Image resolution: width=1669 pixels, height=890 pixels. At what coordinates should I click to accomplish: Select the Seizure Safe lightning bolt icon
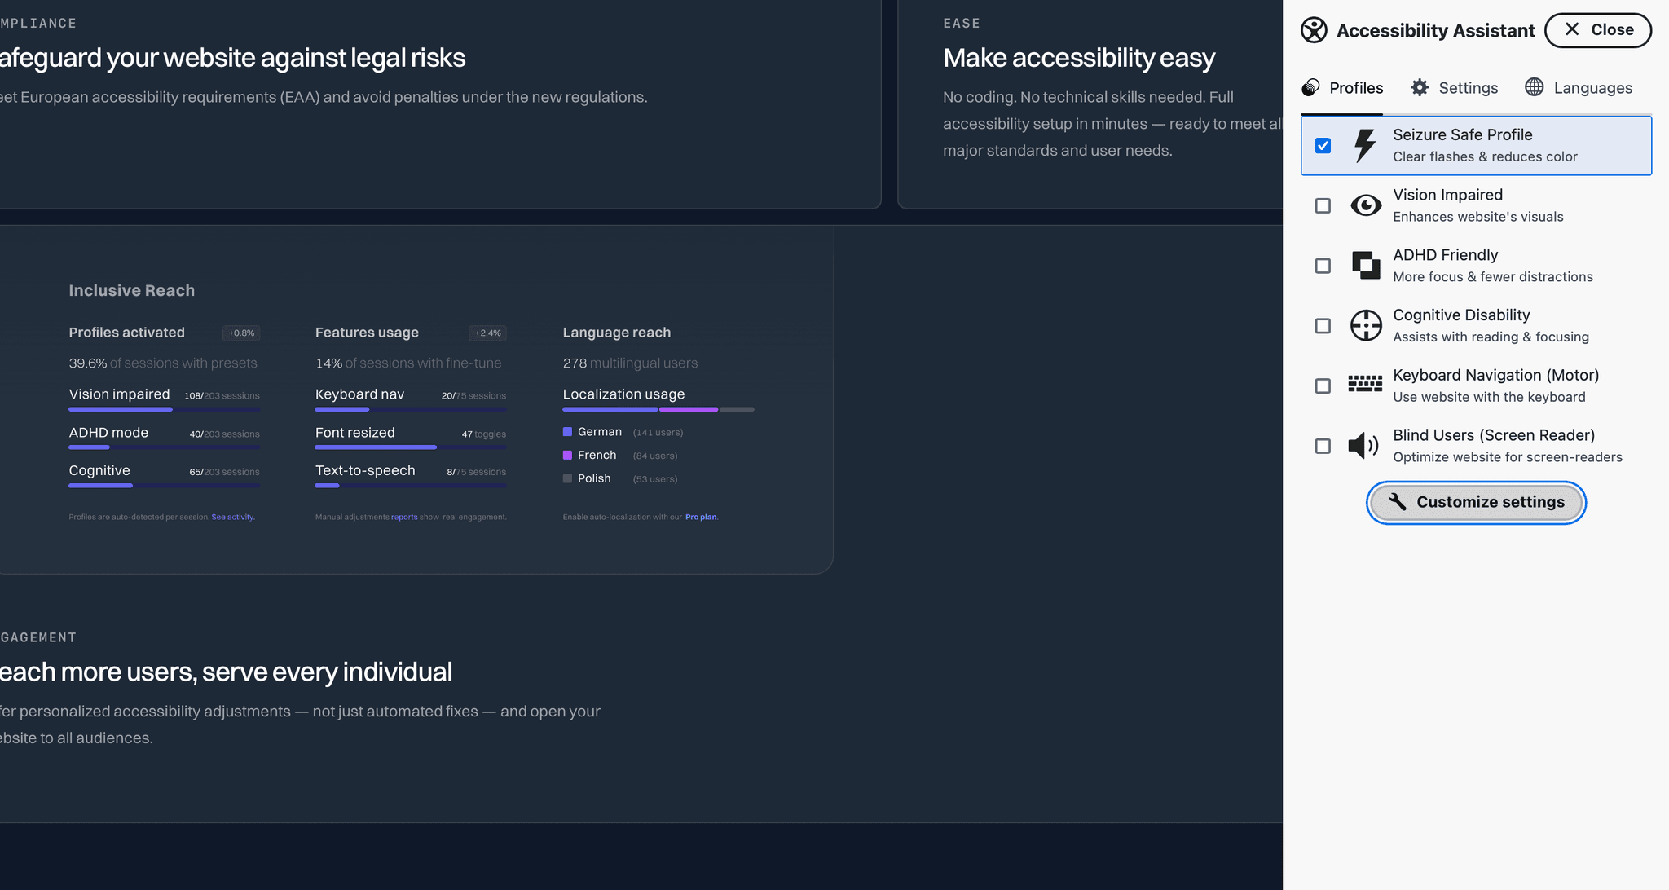point(1364,145)
